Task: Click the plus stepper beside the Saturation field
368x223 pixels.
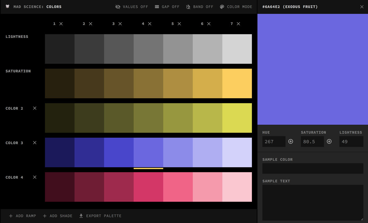Action: tap(329, 141)
